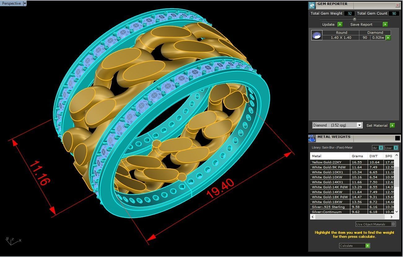Screen dimensions: 403x257
Task: Click the Gem Reporter panel icon
Action: [312, 5]
